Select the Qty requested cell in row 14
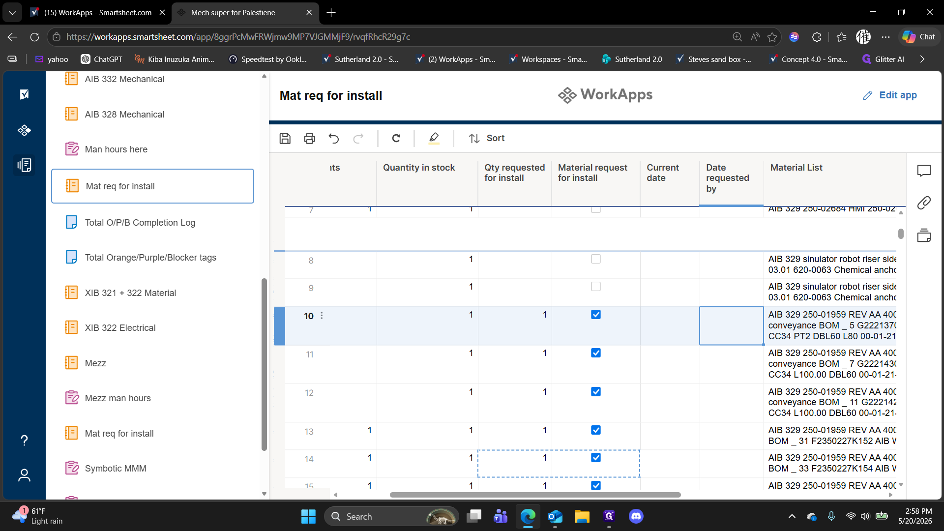944x531 pixels. (x=514, y=463)
